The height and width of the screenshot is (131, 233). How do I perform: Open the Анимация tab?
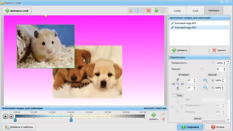[x=214, y=11]
